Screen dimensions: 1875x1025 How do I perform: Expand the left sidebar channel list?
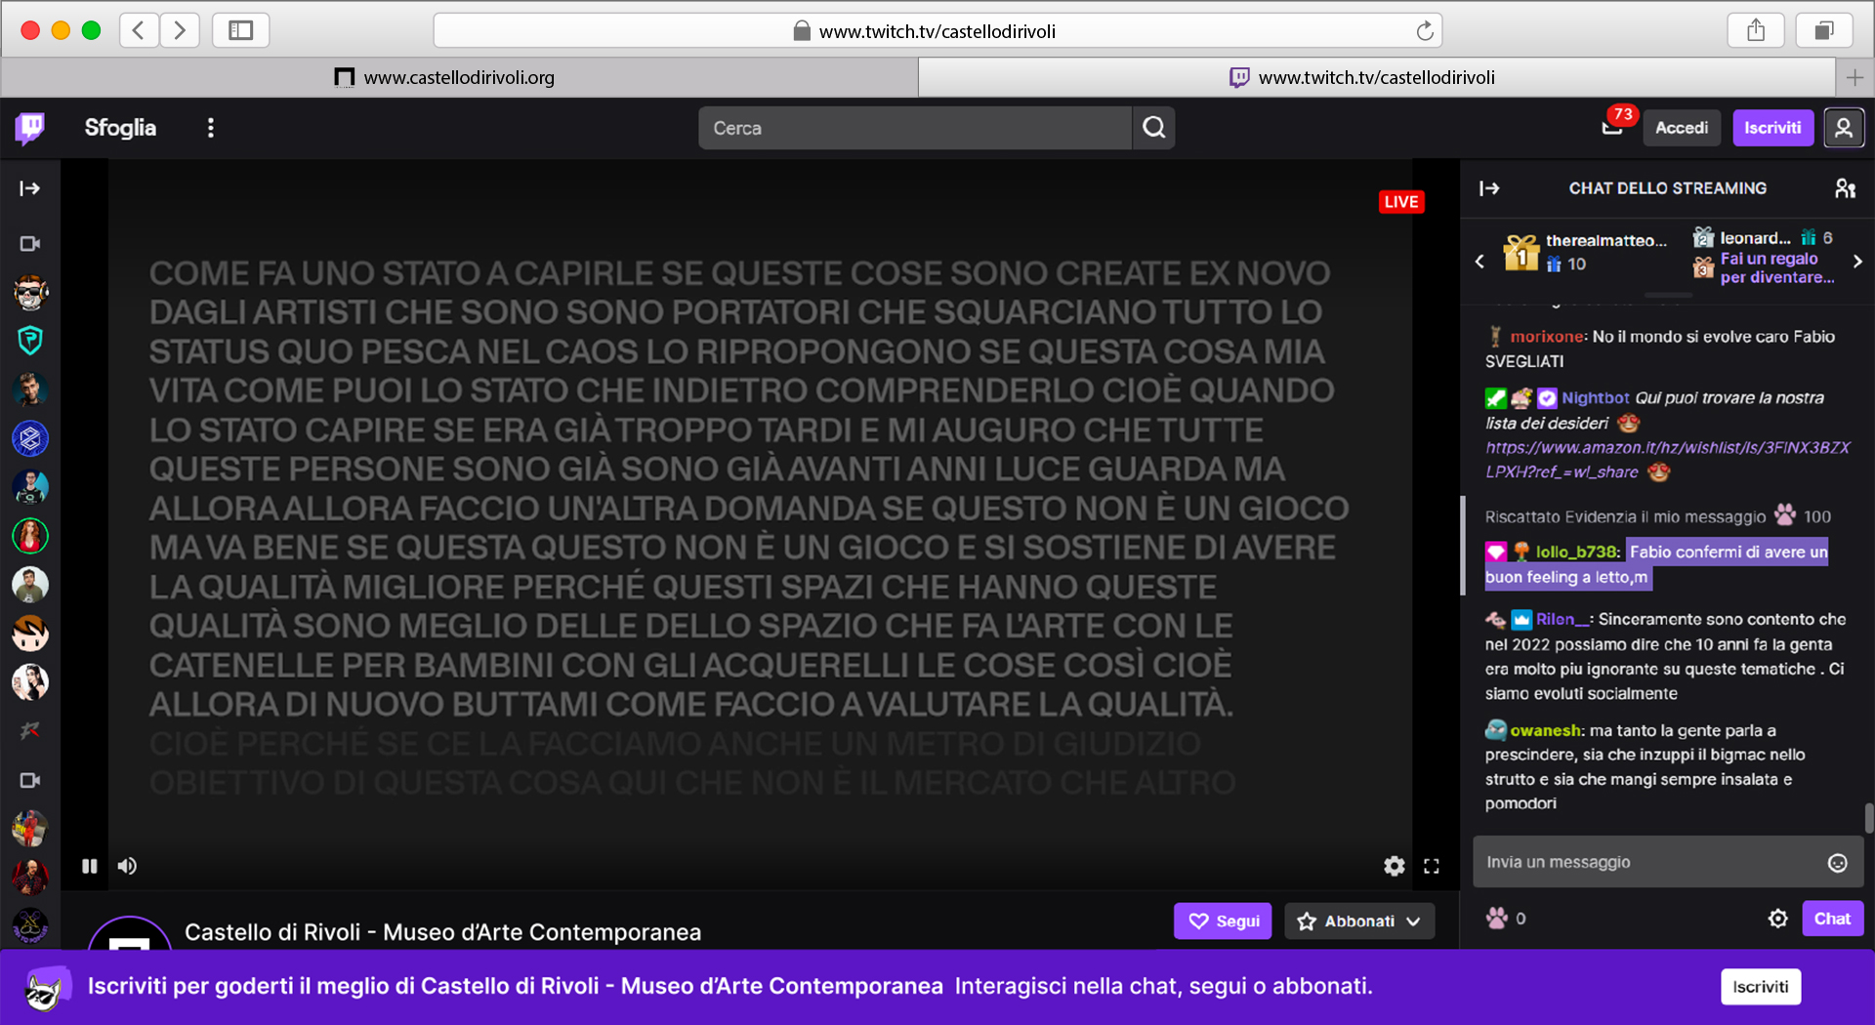[x=30, y=188]
